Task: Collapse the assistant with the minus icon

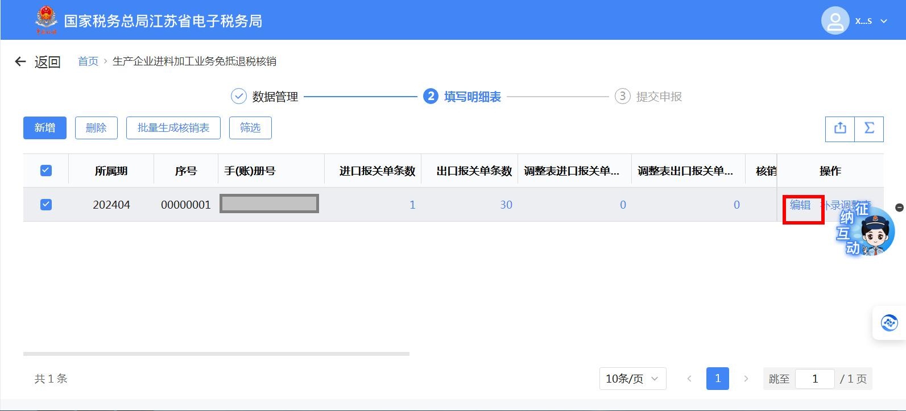Action: (x=899, y=207)
